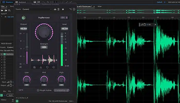The width and height of the screenshot is (180, 103).
Task: Click the Import File icon in Files panel
Action: [6, 11]
